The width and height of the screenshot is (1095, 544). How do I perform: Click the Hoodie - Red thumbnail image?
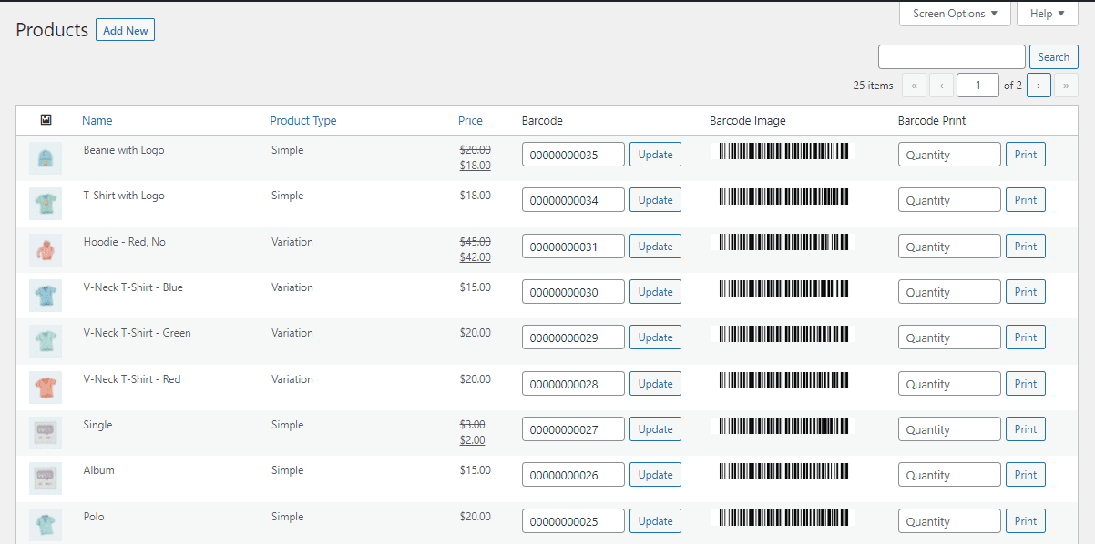point(46,250)
